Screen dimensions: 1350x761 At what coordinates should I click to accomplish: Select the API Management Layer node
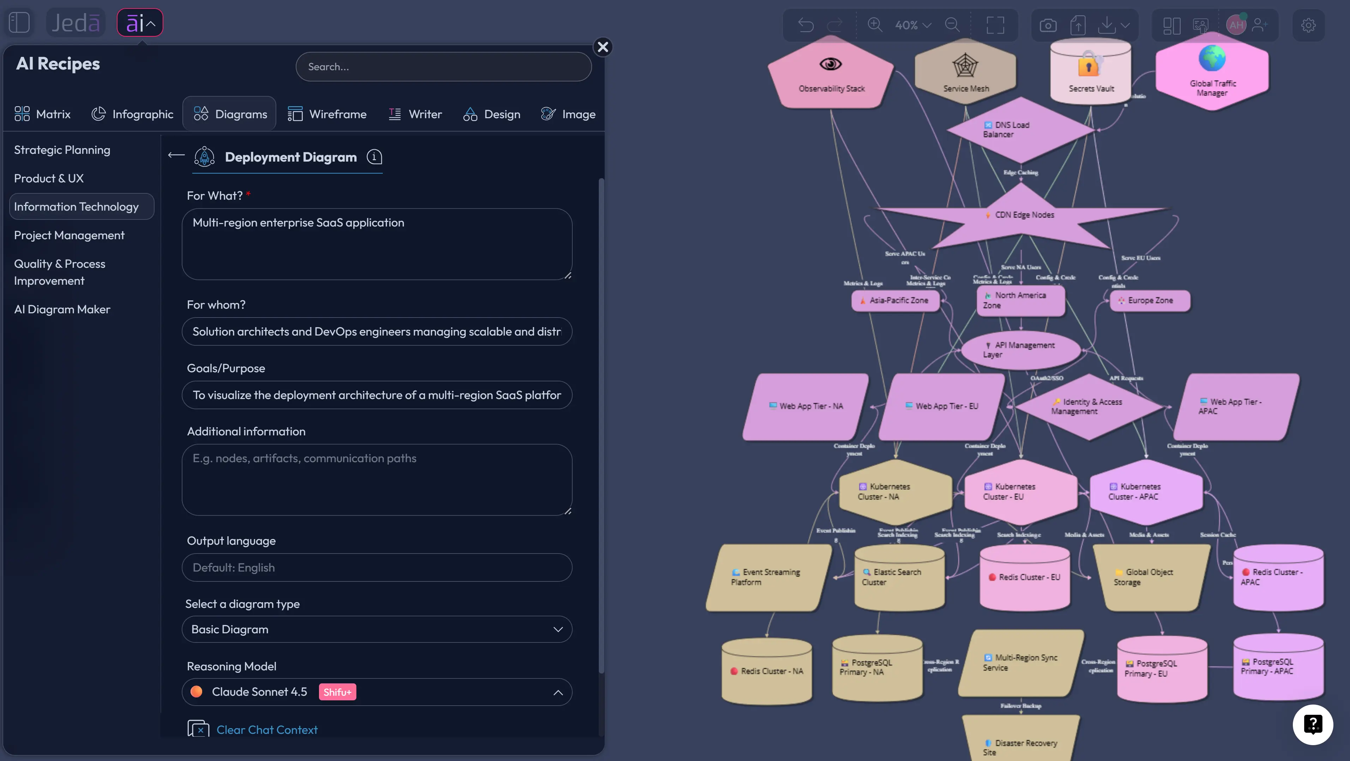(x=1021, y=350)
